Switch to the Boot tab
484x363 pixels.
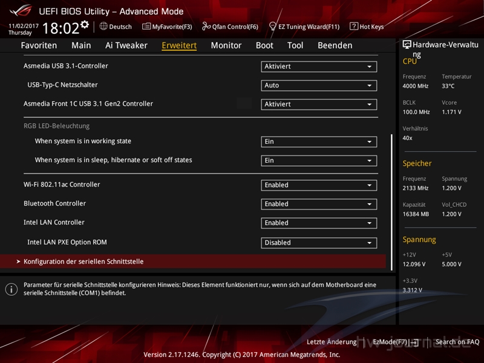tap(264, 45)
